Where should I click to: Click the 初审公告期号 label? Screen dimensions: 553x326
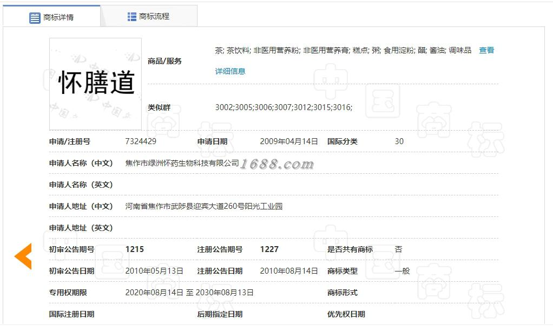71,249
